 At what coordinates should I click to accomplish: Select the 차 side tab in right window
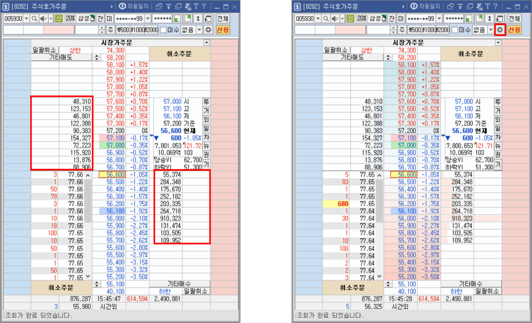(498, 137)
